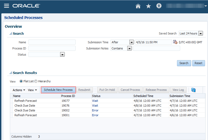Click the Schedule New Process button
Screen dimensions: 208x140
(58, 90)
